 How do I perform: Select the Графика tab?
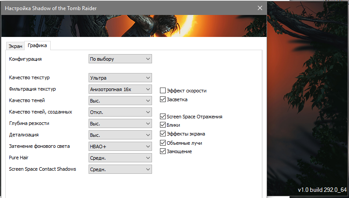(37, 46)
